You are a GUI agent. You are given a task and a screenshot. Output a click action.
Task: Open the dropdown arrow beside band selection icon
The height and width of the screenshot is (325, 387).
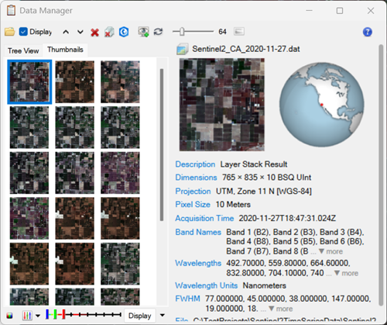pos(38,316)
